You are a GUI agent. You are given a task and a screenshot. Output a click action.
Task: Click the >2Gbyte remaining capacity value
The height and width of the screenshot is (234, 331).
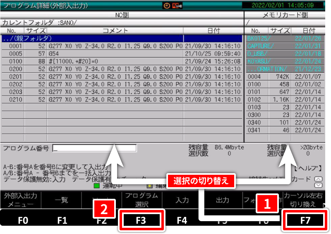[312, 147]
